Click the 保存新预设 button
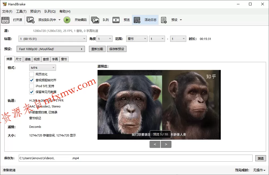Image resolution: width=269 pixels, height=175 pixels. [117, 49]
